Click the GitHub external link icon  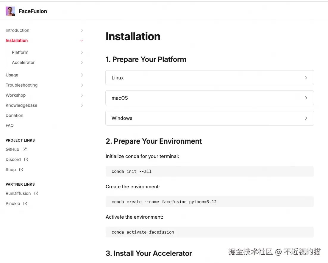[x=25, y=149]
